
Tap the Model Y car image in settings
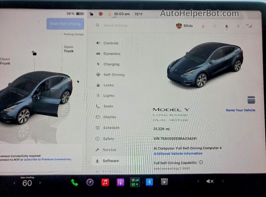pyautogui.click(x=205, y=64)
